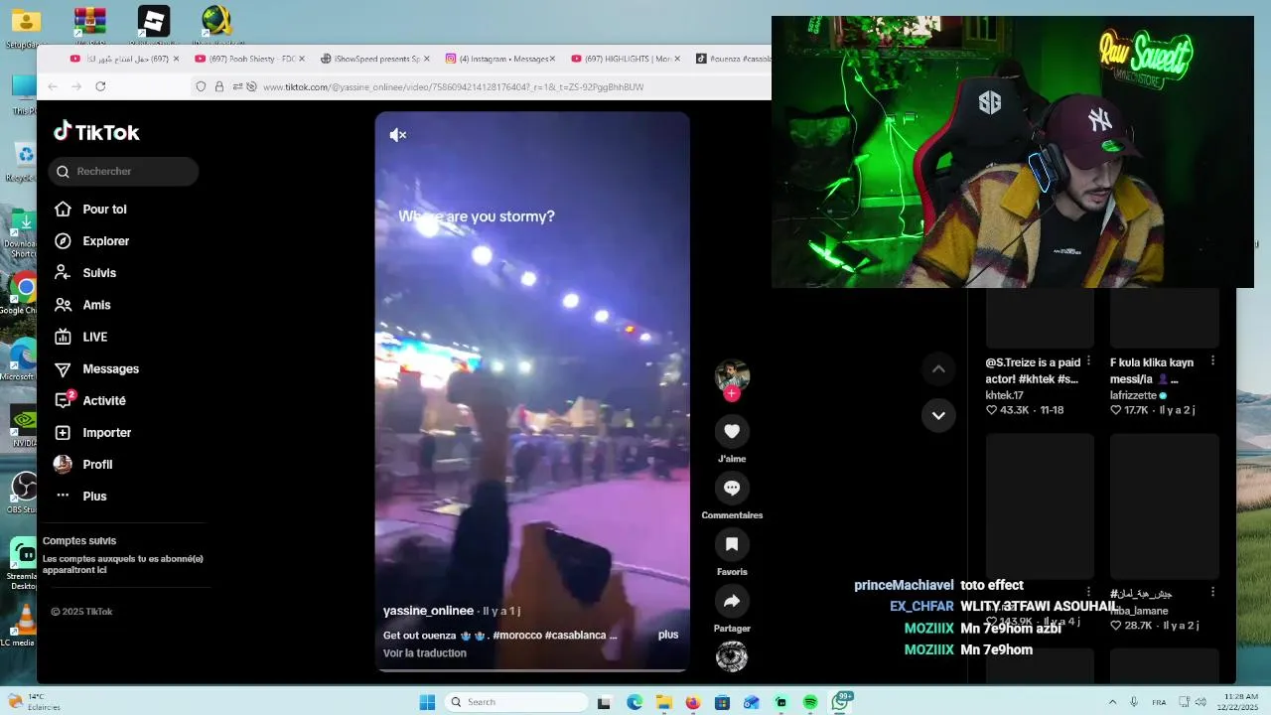1271x715 pixels.
Task: Open Microsoft Edge from taskbar
Action: pyautogui.click(x=635, y=702)
